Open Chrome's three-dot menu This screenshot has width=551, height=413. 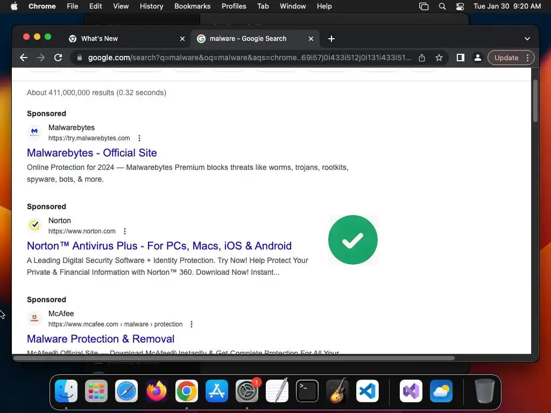point(527,58)
